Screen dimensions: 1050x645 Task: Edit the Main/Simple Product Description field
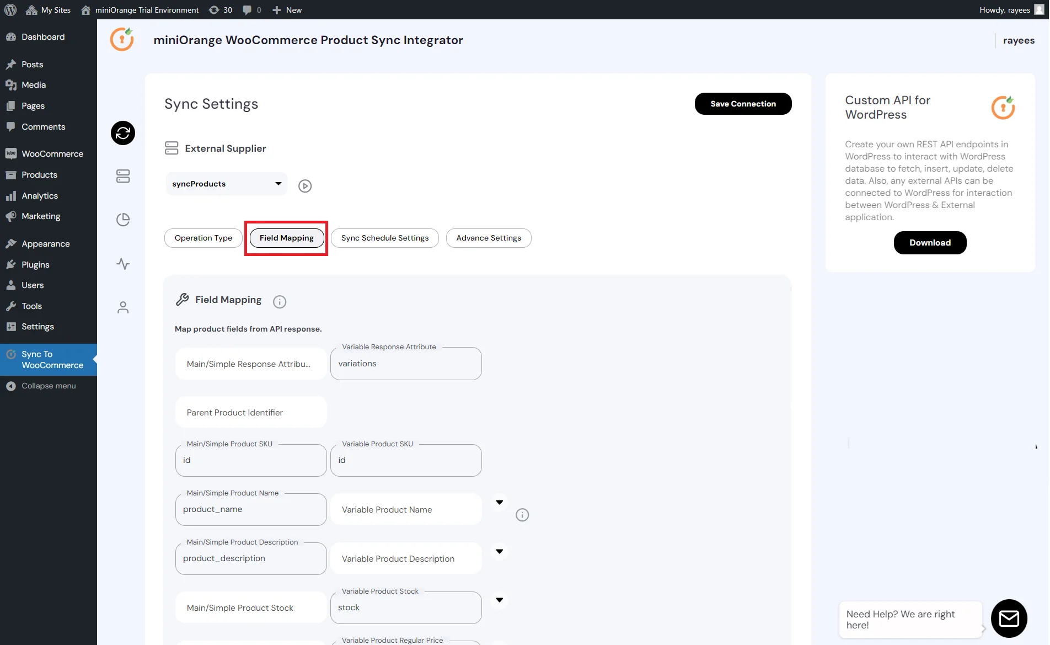pos(251,558)
